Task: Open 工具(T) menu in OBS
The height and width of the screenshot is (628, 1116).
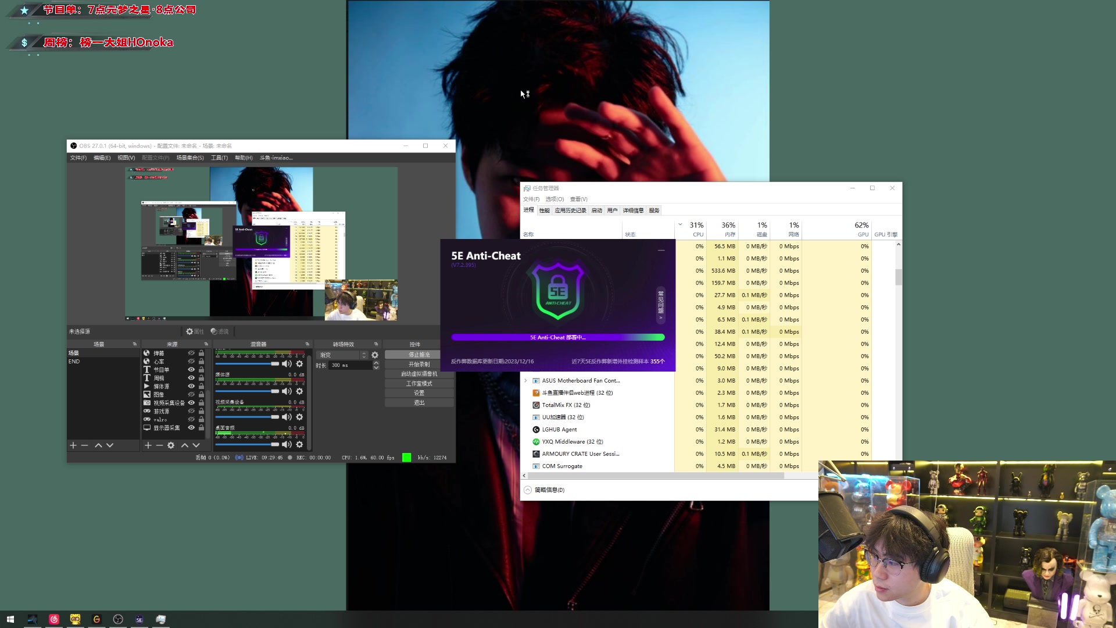Action: tap(219, 158)
